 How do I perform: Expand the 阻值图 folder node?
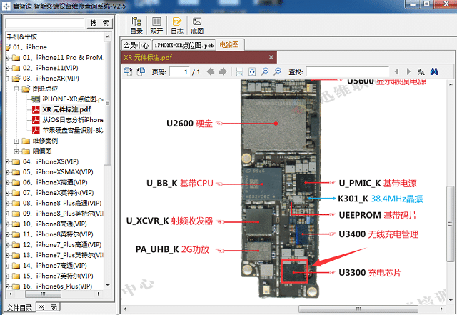[x=16, y=151]
